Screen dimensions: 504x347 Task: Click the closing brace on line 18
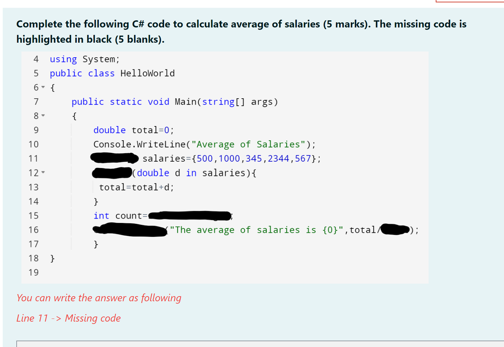[x=52, y=258]
